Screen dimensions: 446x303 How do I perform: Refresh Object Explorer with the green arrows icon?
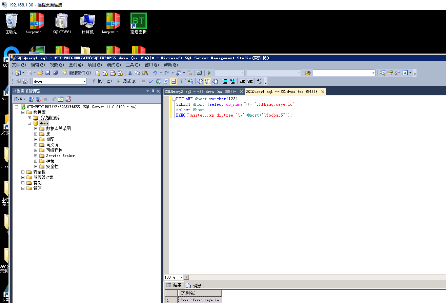point(61,99)
